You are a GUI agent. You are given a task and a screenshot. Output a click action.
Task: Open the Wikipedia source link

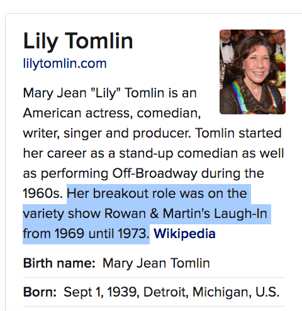184,234
